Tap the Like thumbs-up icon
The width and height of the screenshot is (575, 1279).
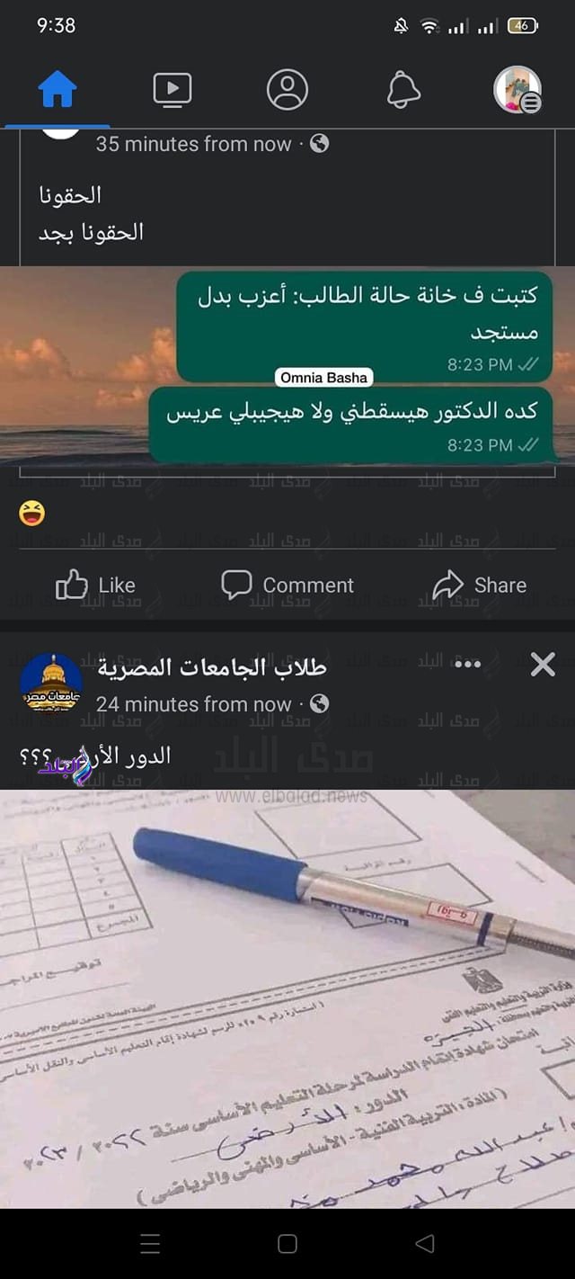(x=72, y=586)
